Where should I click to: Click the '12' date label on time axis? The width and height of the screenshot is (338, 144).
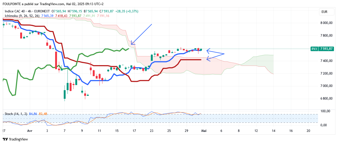[x=256, y=131]
